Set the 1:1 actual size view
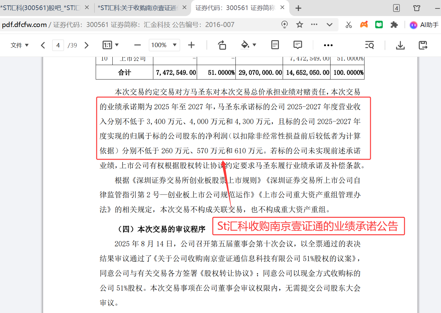 [107, 45]
